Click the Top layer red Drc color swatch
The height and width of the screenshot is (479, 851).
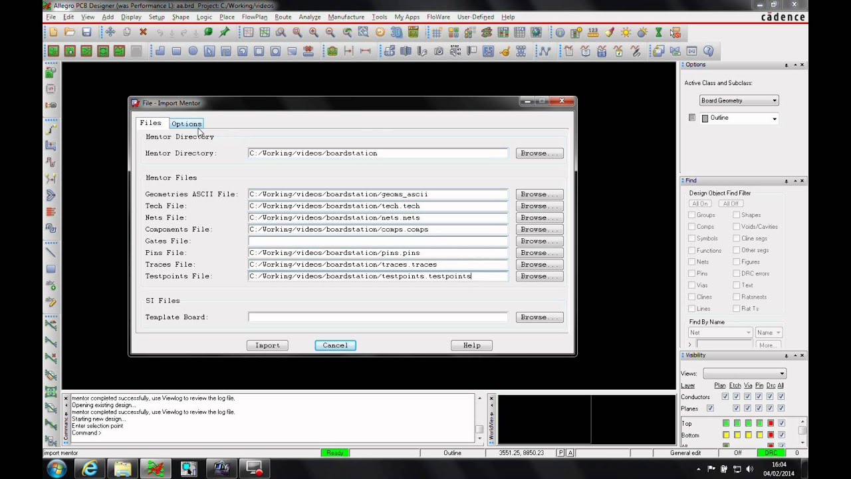(x=771, y=423)
